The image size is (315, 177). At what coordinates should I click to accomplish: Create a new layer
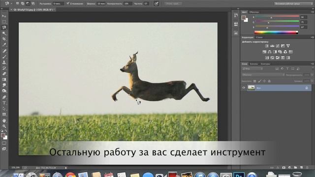click(x=301, y=167)
